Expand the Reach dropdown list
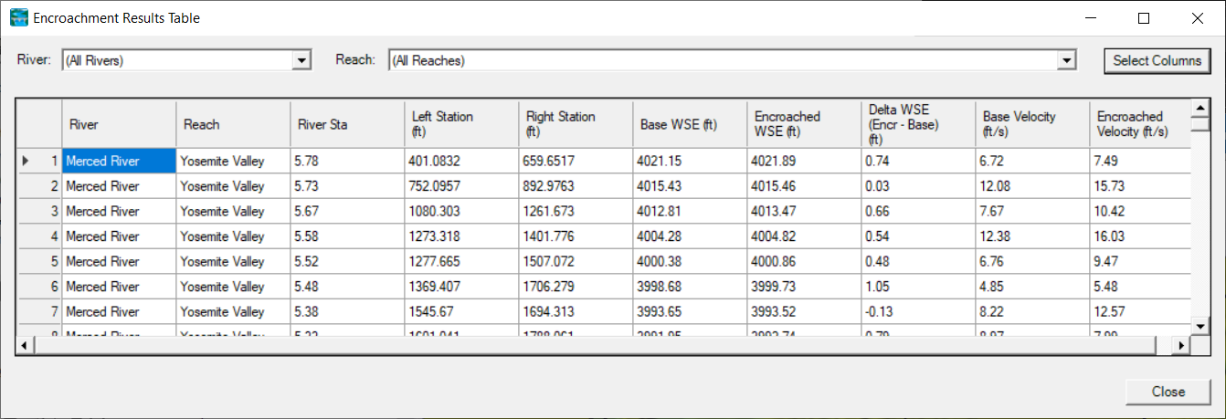Screen dimensions: 1226x419 1065,60
